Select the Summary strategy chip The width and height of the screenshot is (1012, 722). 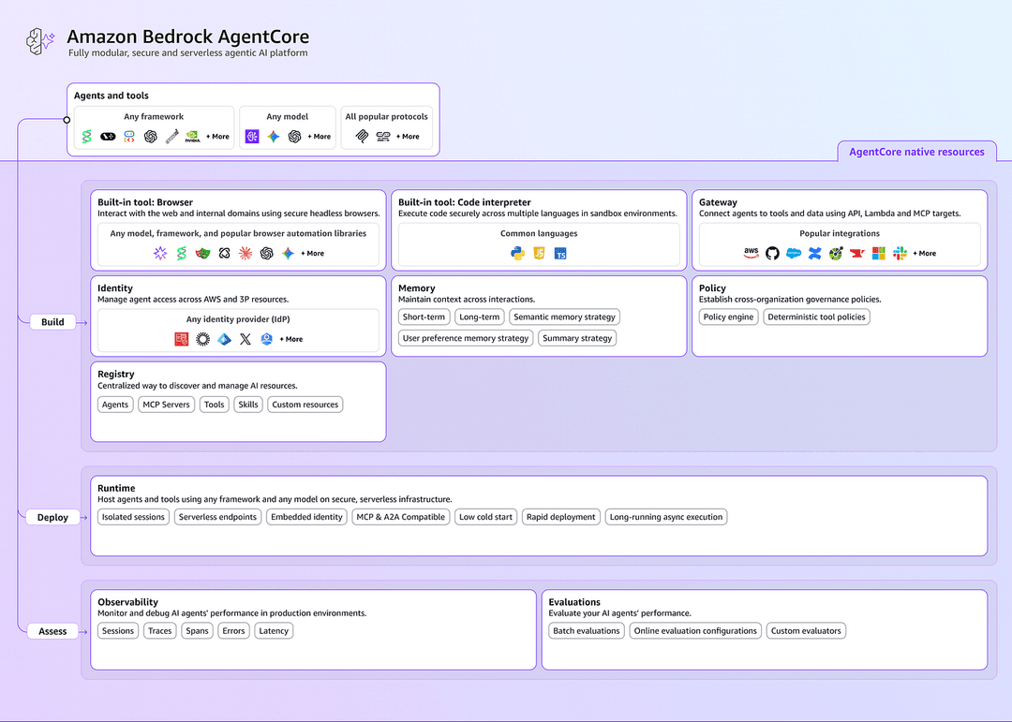pyautogui.click(x=577, y=338)
